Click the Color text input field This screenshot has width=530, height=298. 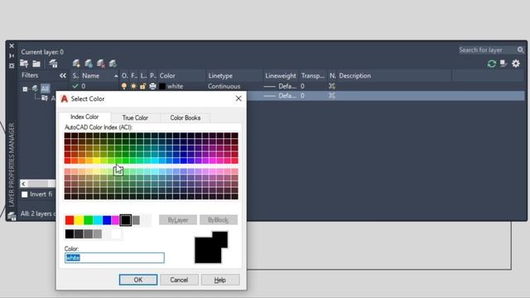(x=114, y=257)
